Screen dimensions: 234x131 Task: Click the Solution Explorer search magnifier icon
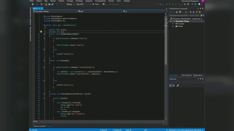(201, 15)
